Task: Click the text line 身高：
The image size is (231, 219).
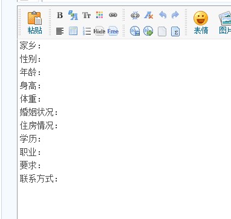Action: pos(30,86)
